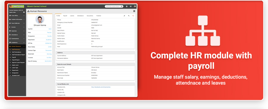This screenshot has height=109, width=268.
Task: Open the hamburger list menu beside Human Resource
Action: click(134, 11)
